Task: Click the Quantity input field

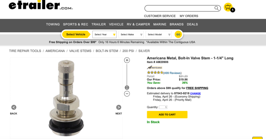Action: 163,107
